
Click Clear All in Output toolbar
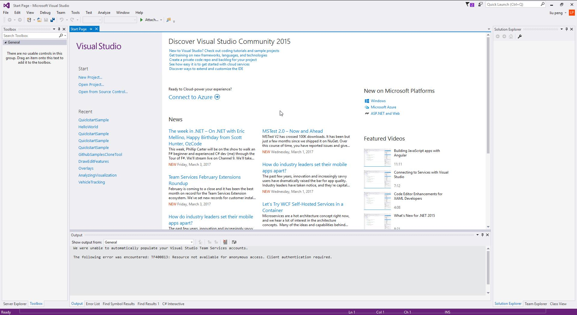225,242
